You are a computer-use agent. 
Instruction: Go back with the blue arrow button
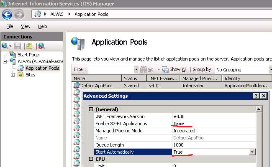tap(7, 15)
